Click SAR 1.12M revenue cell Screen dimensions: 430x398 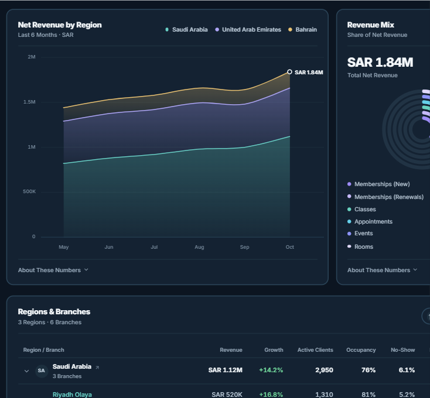(225, 370)
